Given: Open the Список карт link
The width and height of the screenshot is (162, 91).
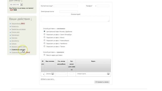Looking at the screenshot, I should pos(15,32).
